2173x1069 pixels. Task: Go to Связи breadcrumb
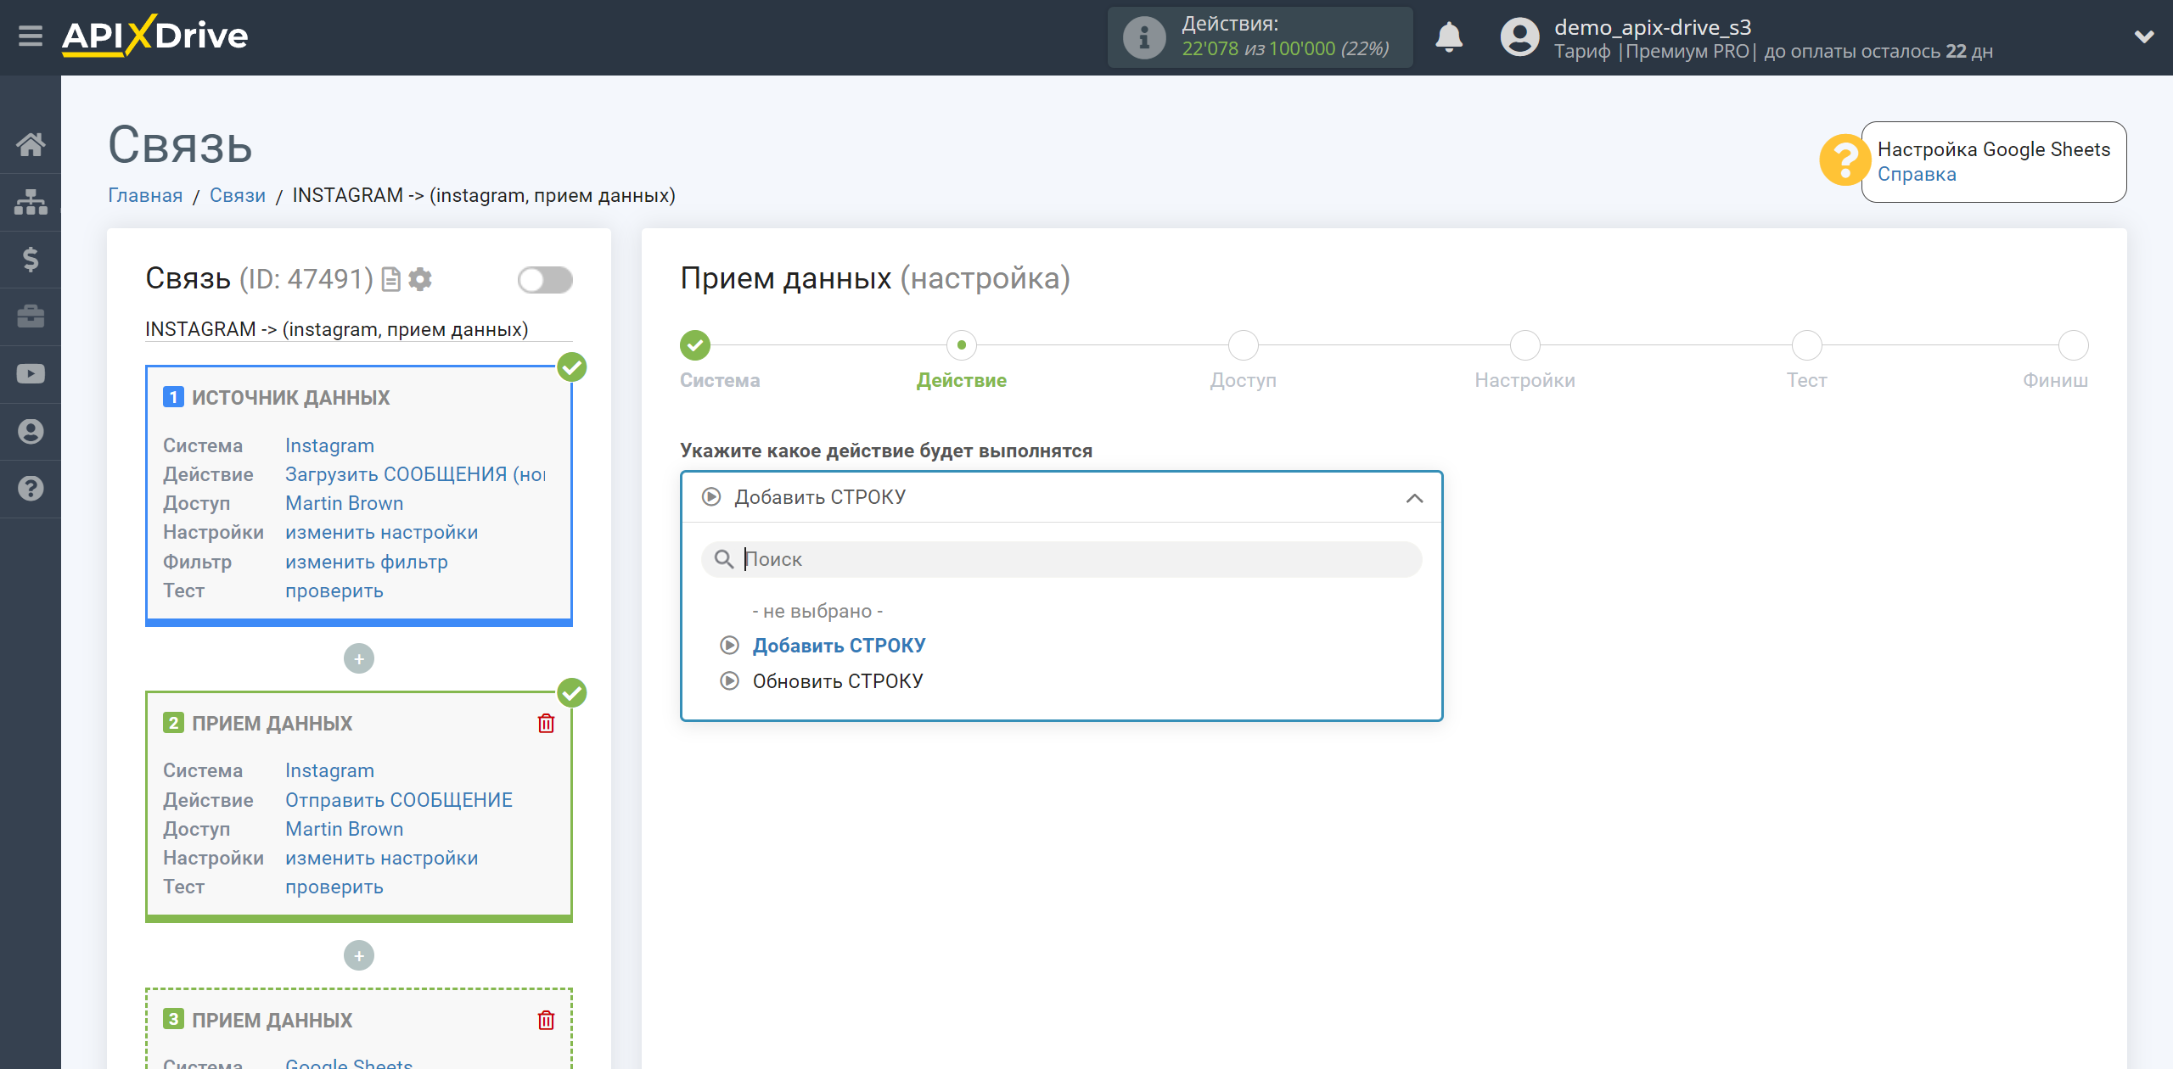238,196
